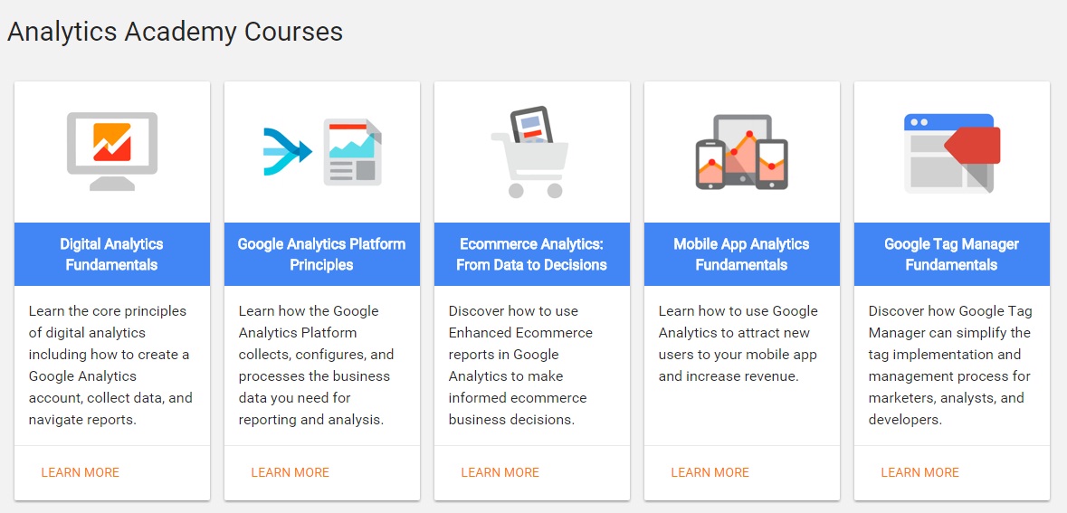Viewport: 1067px width, 513px height.
Task: Open Learn More for Ecommerce Analytics course
Action: point(500,472)
